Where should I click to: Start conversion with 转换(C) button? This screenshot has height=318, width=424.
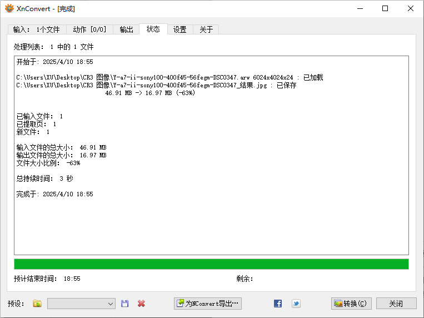351,304
